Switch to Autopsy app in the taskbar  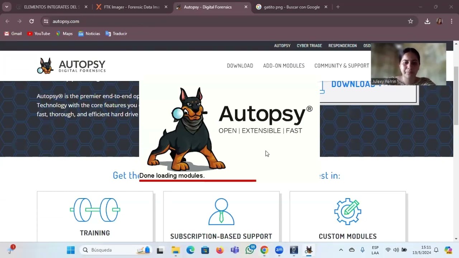pos(309,250)
